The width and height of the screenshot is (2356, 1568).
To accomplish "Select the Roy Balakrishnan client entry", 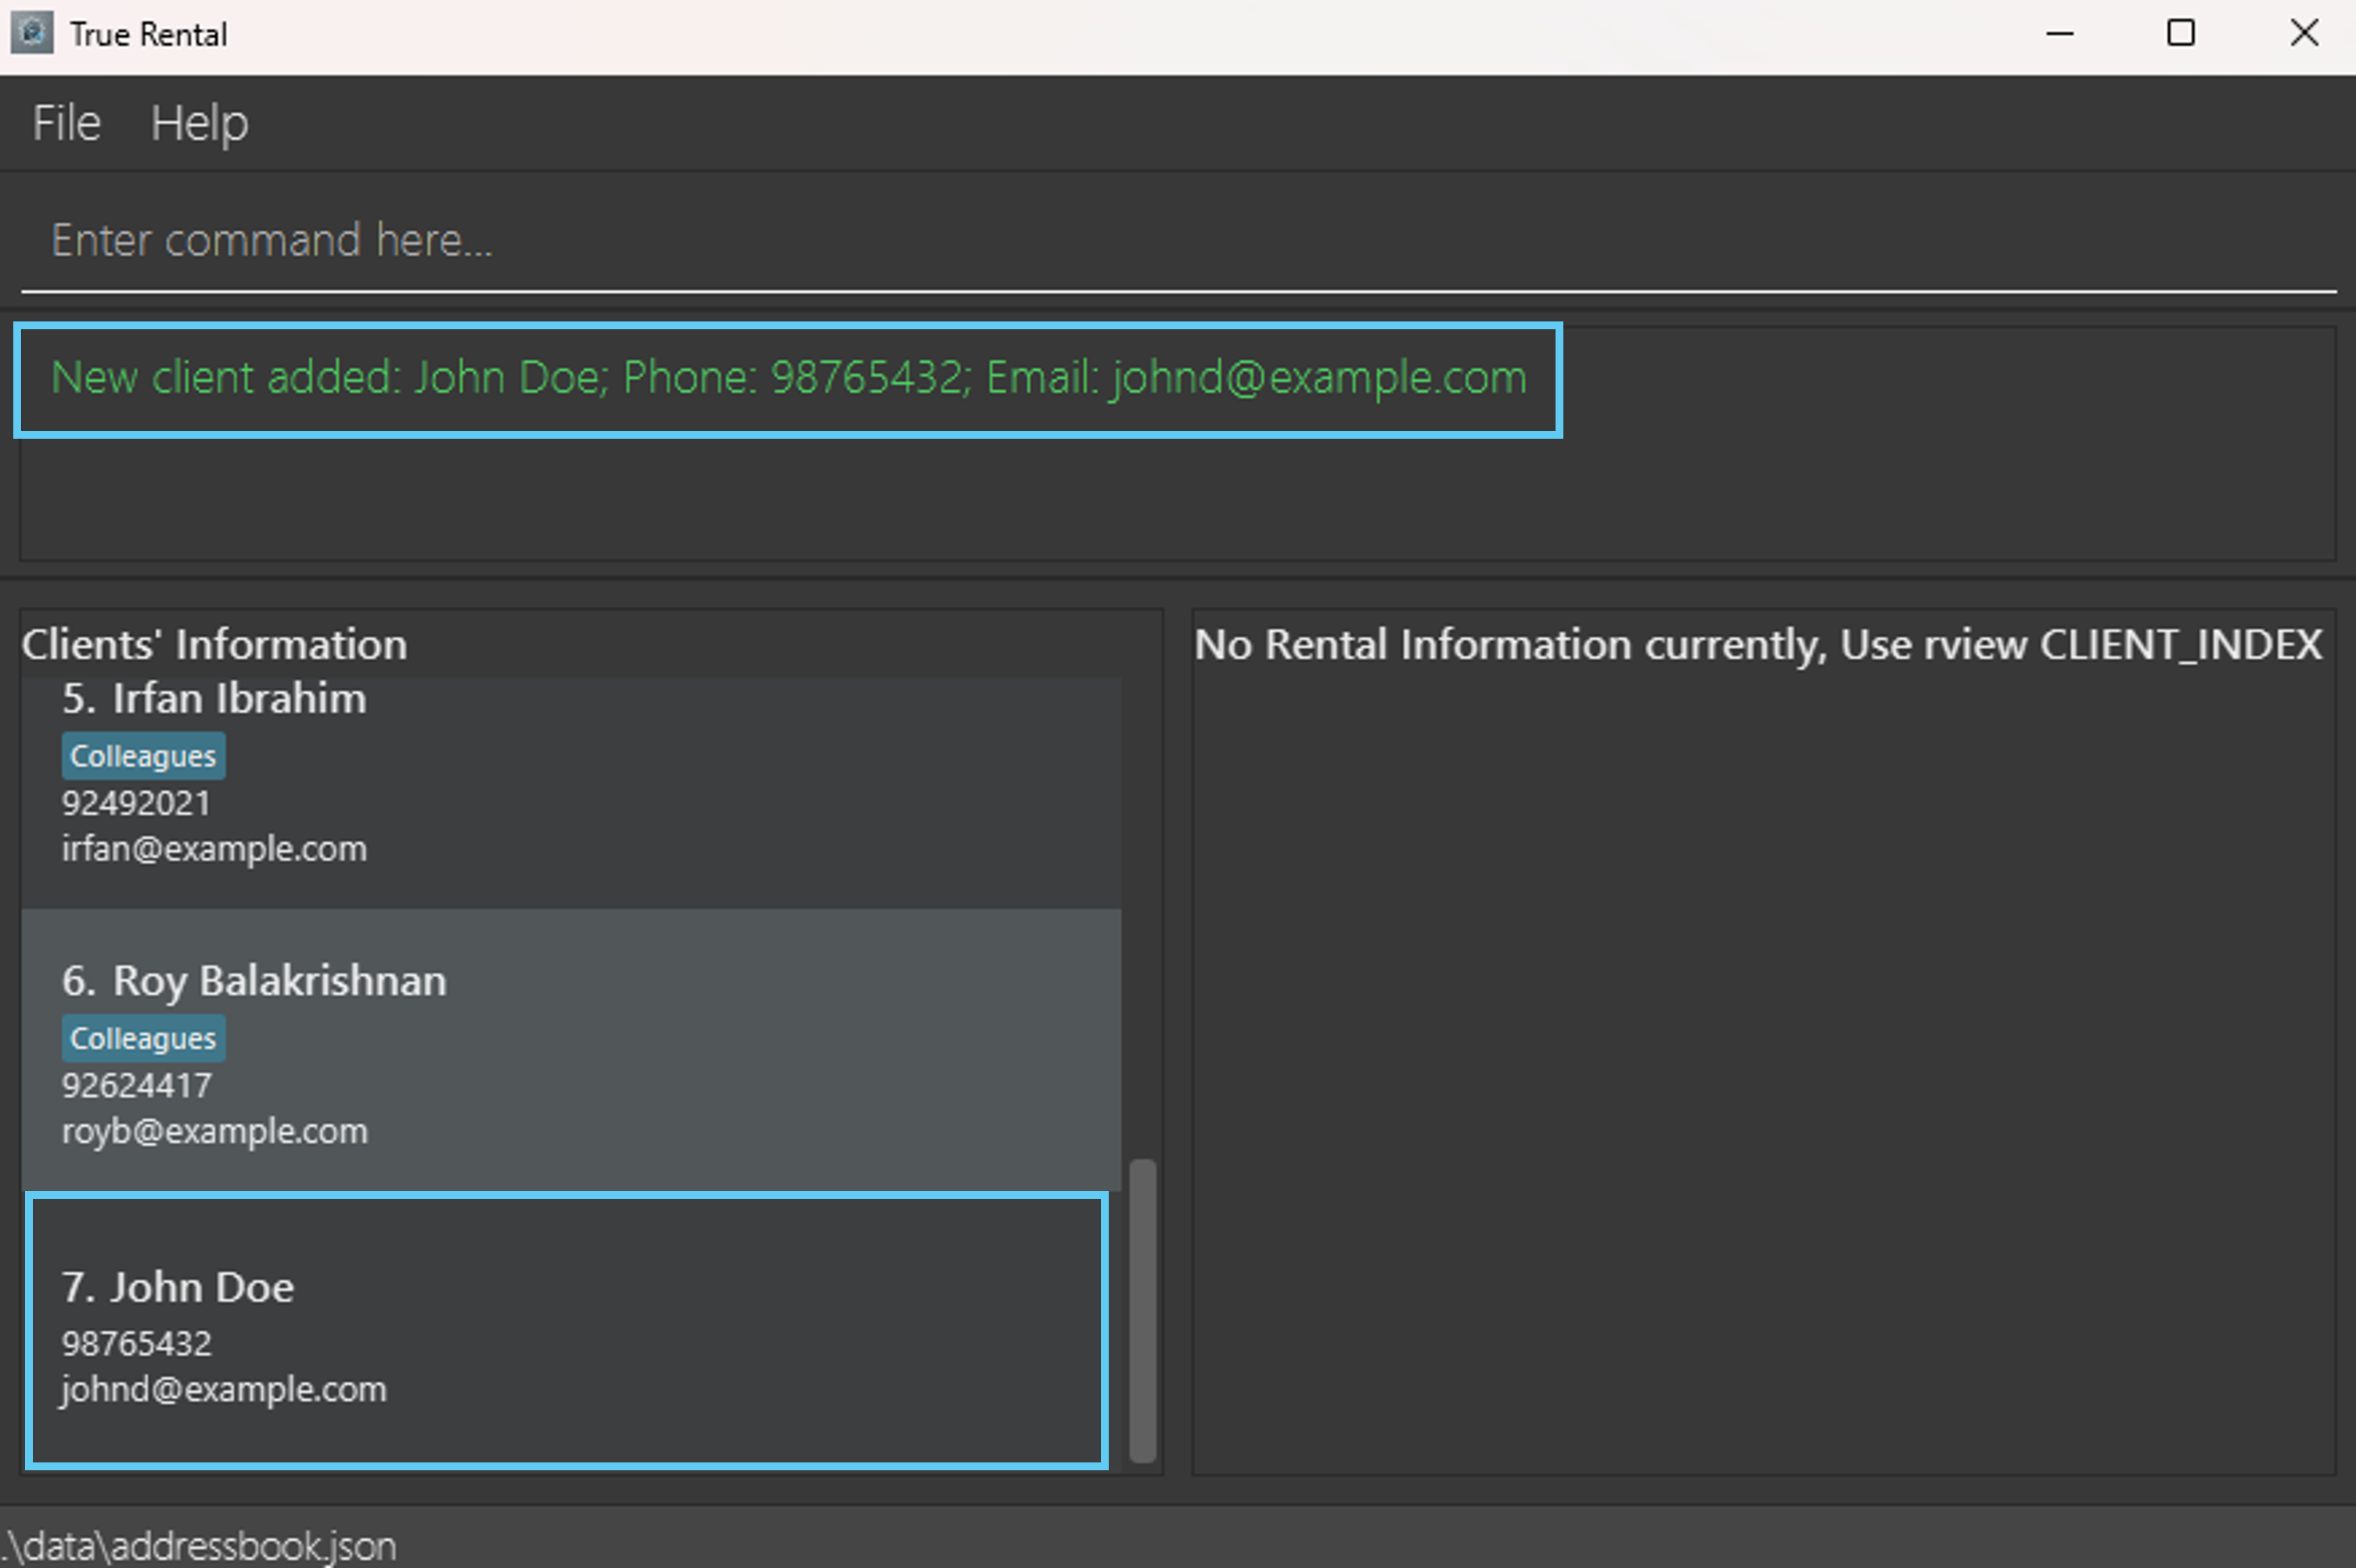I will point(570,1050).
